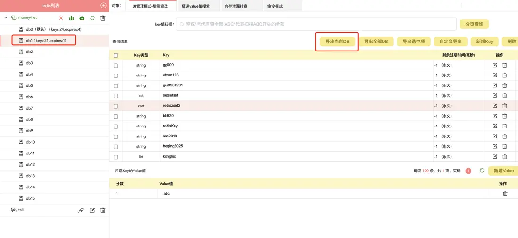Image resolution: width=518 pixels, height=238 pixels.
Task: Refresh money-het connection icon
Action: pyautogui.click(x=92, y=18)
